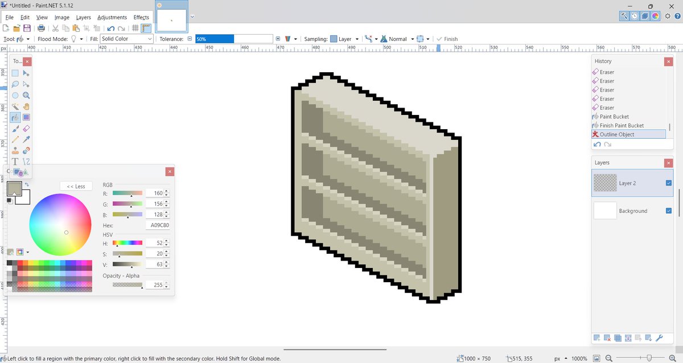Select 'Finish Paint Bucket' history entry
The height and width of the screenshot is (363, 683).
pos(628,125)
